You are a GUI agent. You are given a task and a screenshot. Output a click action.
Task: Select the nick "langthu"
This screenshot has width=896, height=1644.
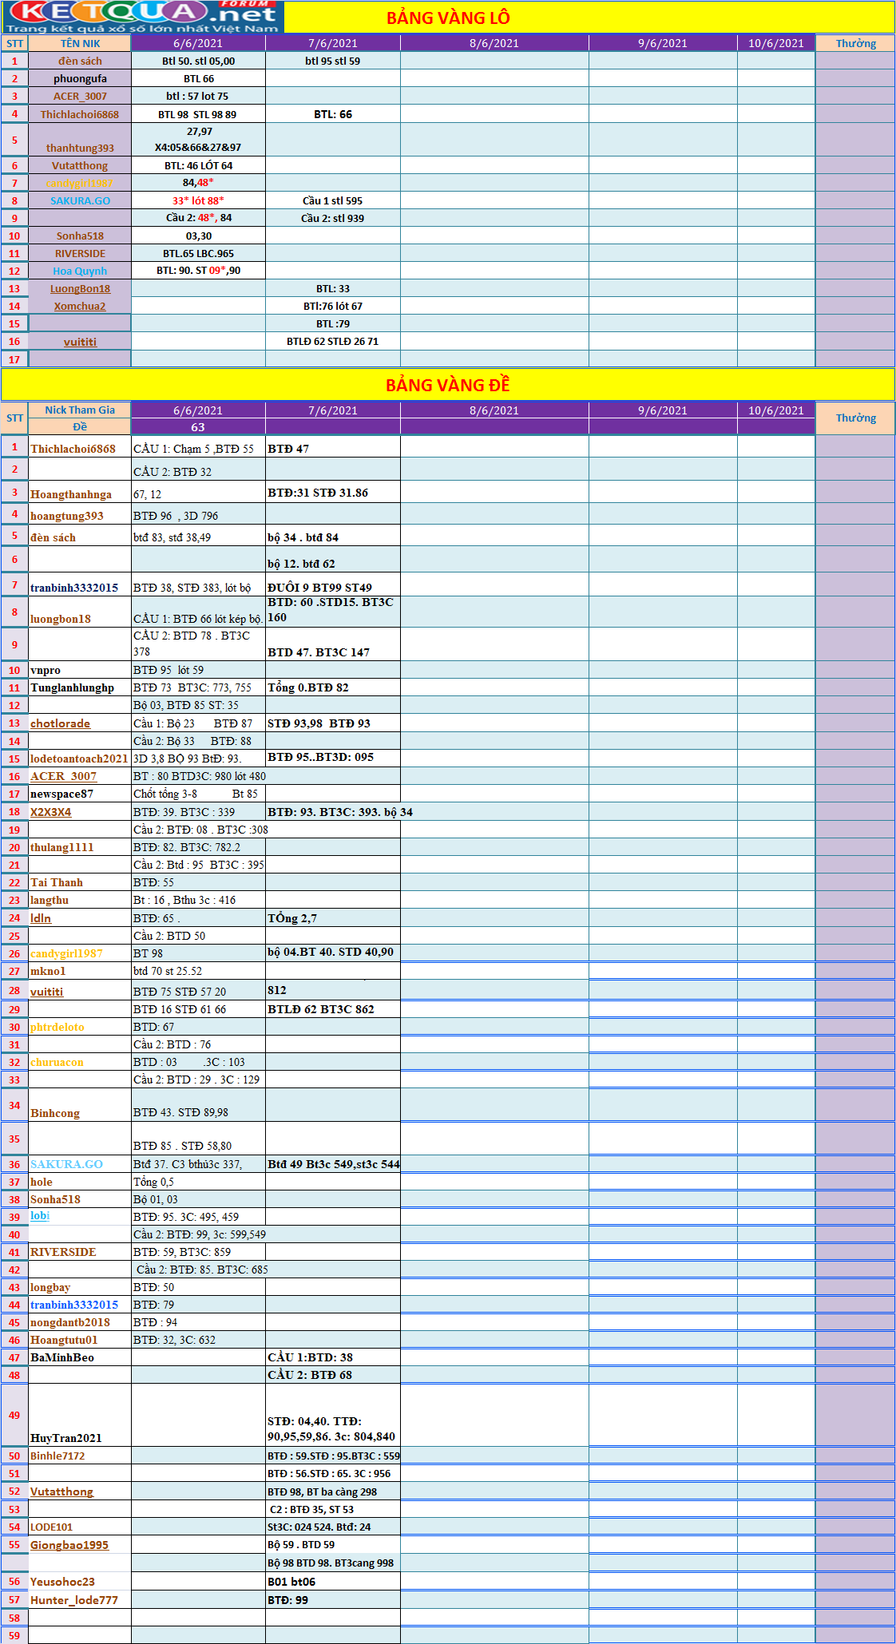(50, 900)
